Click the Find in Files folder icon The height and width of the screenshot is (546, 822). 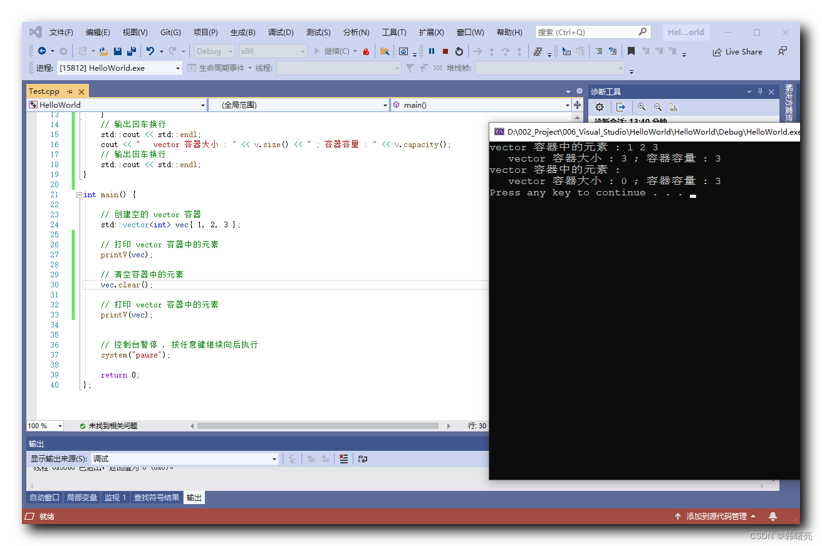point(385,51)
